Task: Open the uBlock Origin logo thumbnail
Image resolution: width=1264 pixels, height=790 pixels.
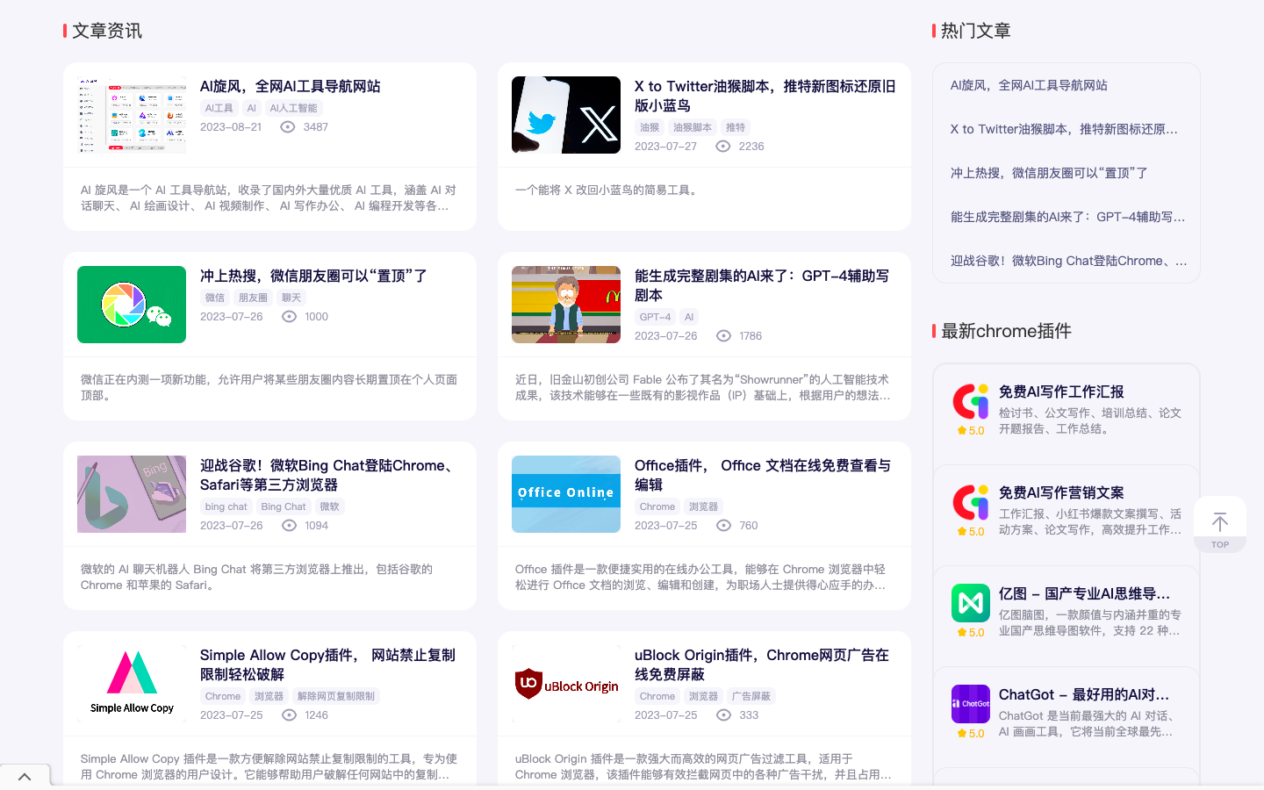Action: (566, 684)
